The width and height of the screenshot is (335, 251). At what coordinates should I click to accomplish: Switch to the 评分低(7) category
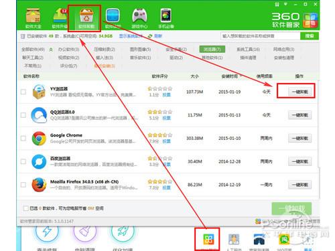68,66
